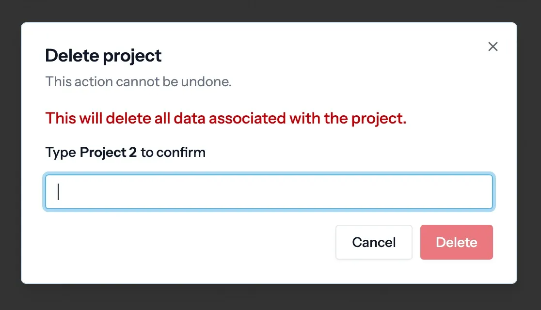This screenshot has width=541, height=310.
Task: Click the red data deletion warning text
Action: pos(226,118)
